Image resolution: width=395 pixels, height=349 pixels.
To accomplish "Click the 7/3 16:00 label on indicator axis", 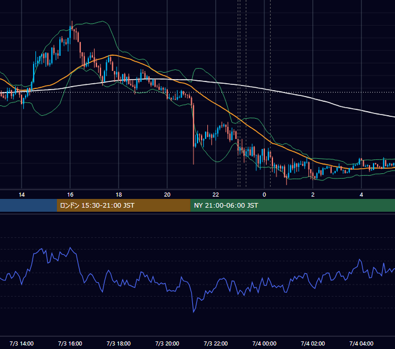I will tap(70, 343).
